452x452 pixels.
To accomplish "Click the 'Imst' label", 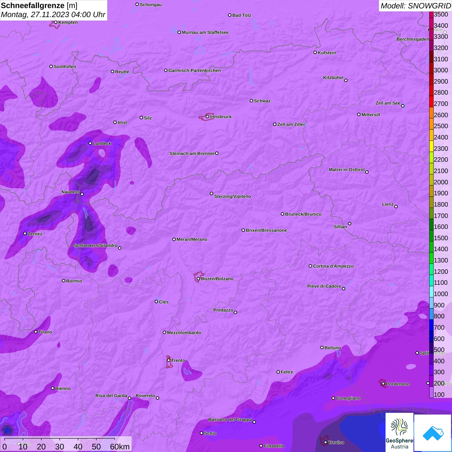I will click(122, 122).
